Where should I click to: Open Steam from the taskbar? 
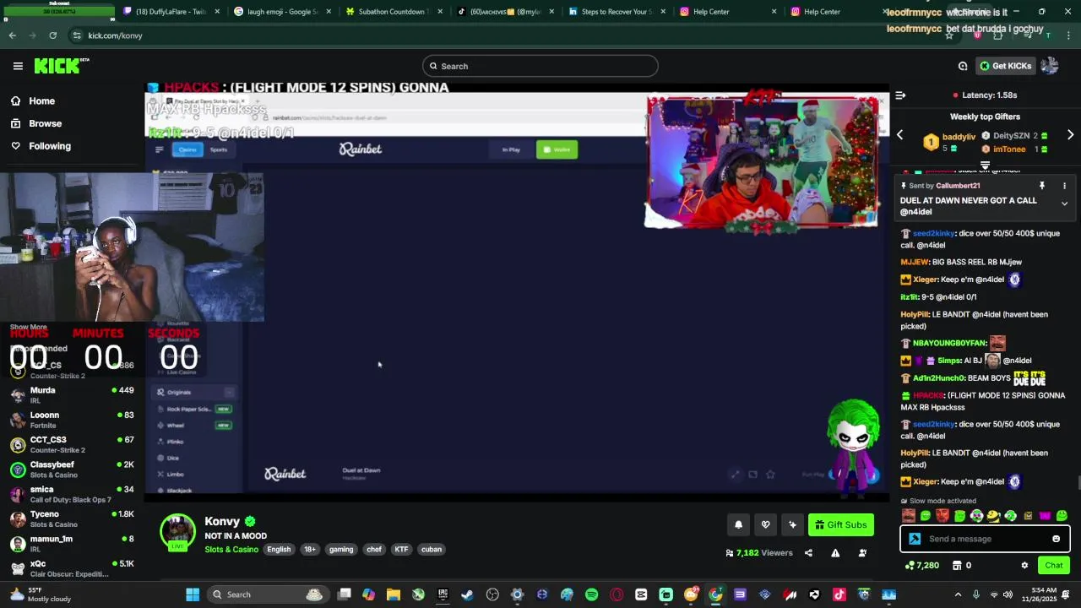tap(467, 594)
